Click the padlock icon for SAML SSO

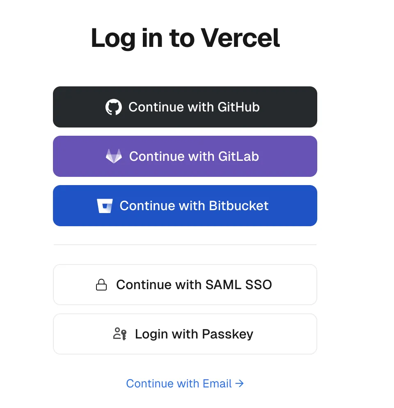pos(101,285)
